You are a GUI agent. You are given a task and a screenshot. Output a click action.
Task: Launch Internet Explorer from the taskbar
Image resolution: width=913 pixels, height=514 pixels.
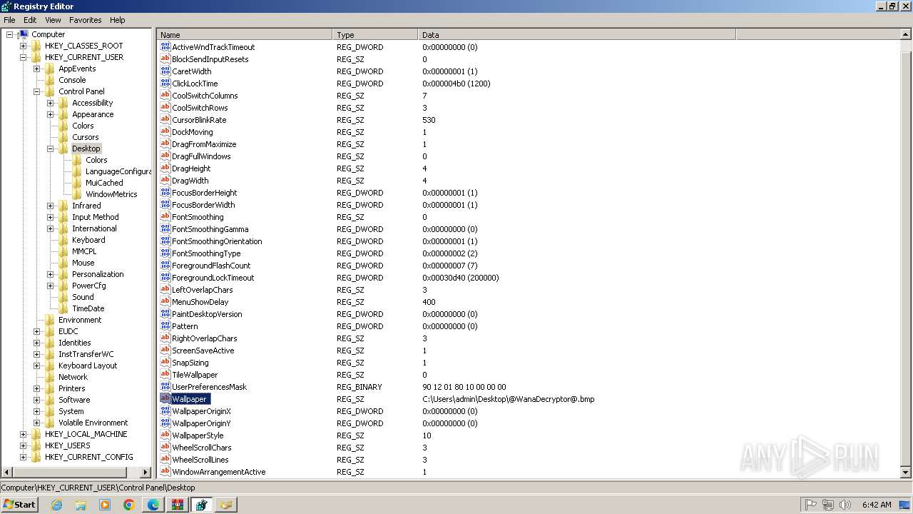pyautogui.click(x=56, y=505)
